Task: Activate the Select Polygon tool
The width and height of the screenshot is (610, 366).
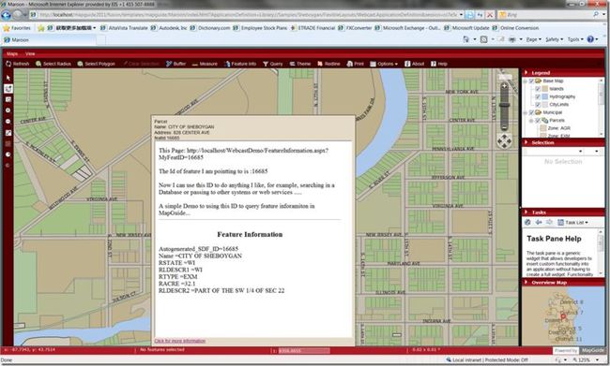Action: 96,64
